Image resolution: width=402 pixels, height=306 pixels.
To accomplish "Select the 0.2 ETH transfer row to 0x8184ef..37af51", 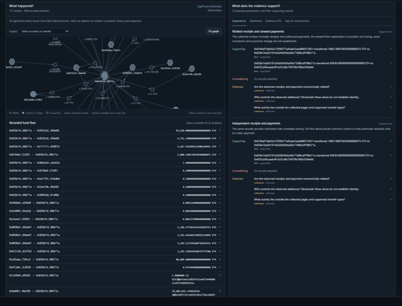I will pyautogui.click(x=115, y=170).
